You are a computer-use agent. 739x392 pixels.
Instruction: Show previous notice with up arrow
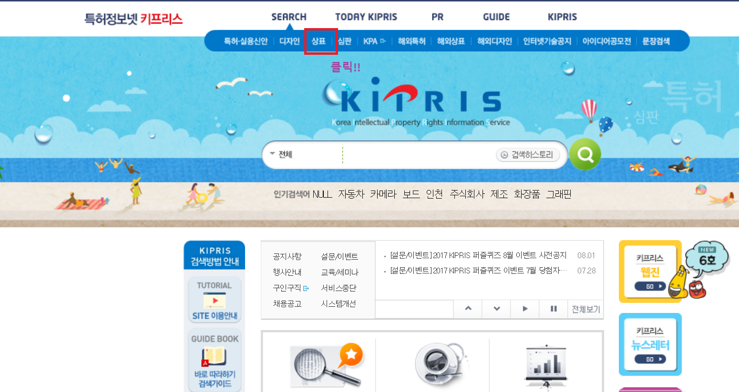[x=468, y=309]
